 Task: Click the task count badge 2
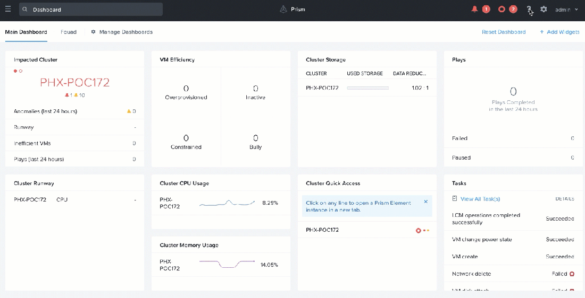[513, 9]
